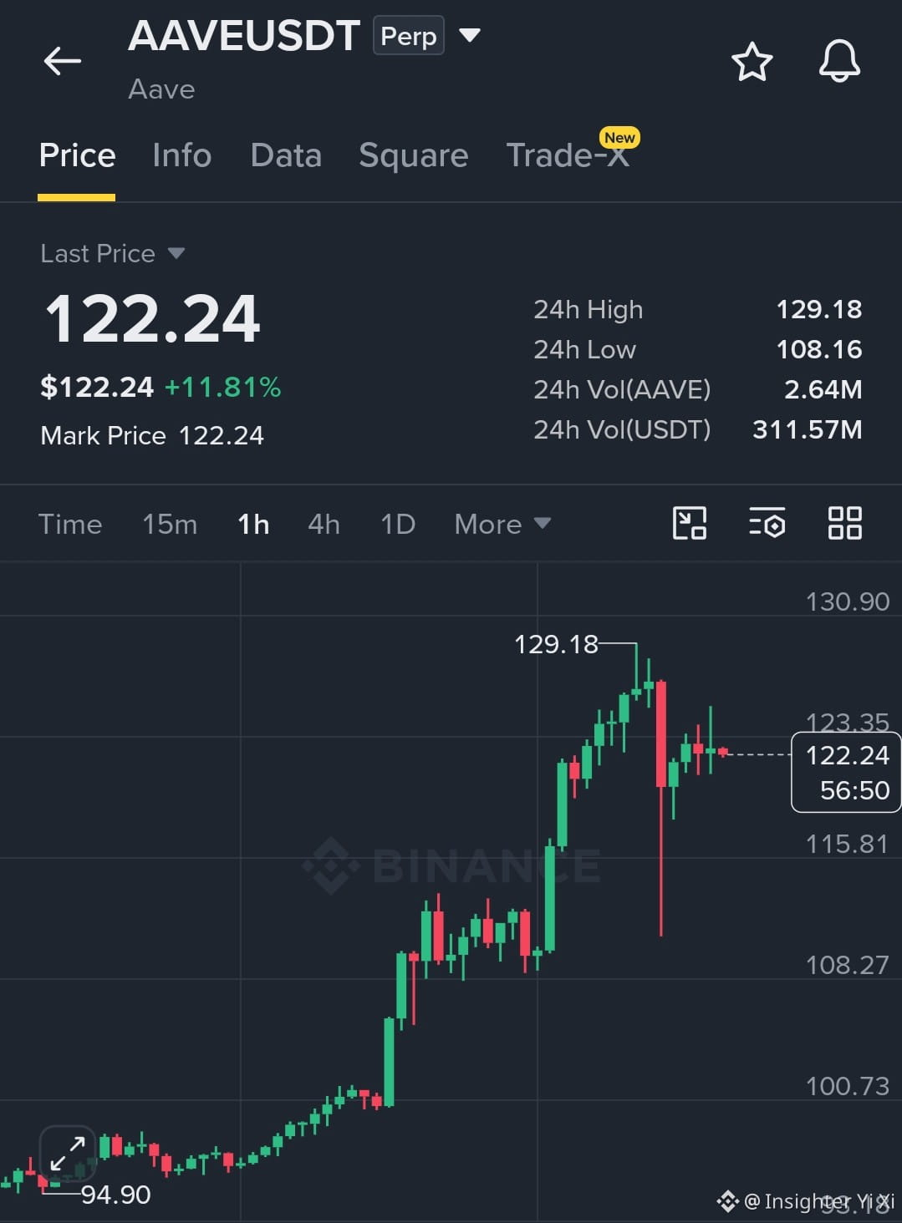
Task: Select the 1h chart interval
Action: 253,524
